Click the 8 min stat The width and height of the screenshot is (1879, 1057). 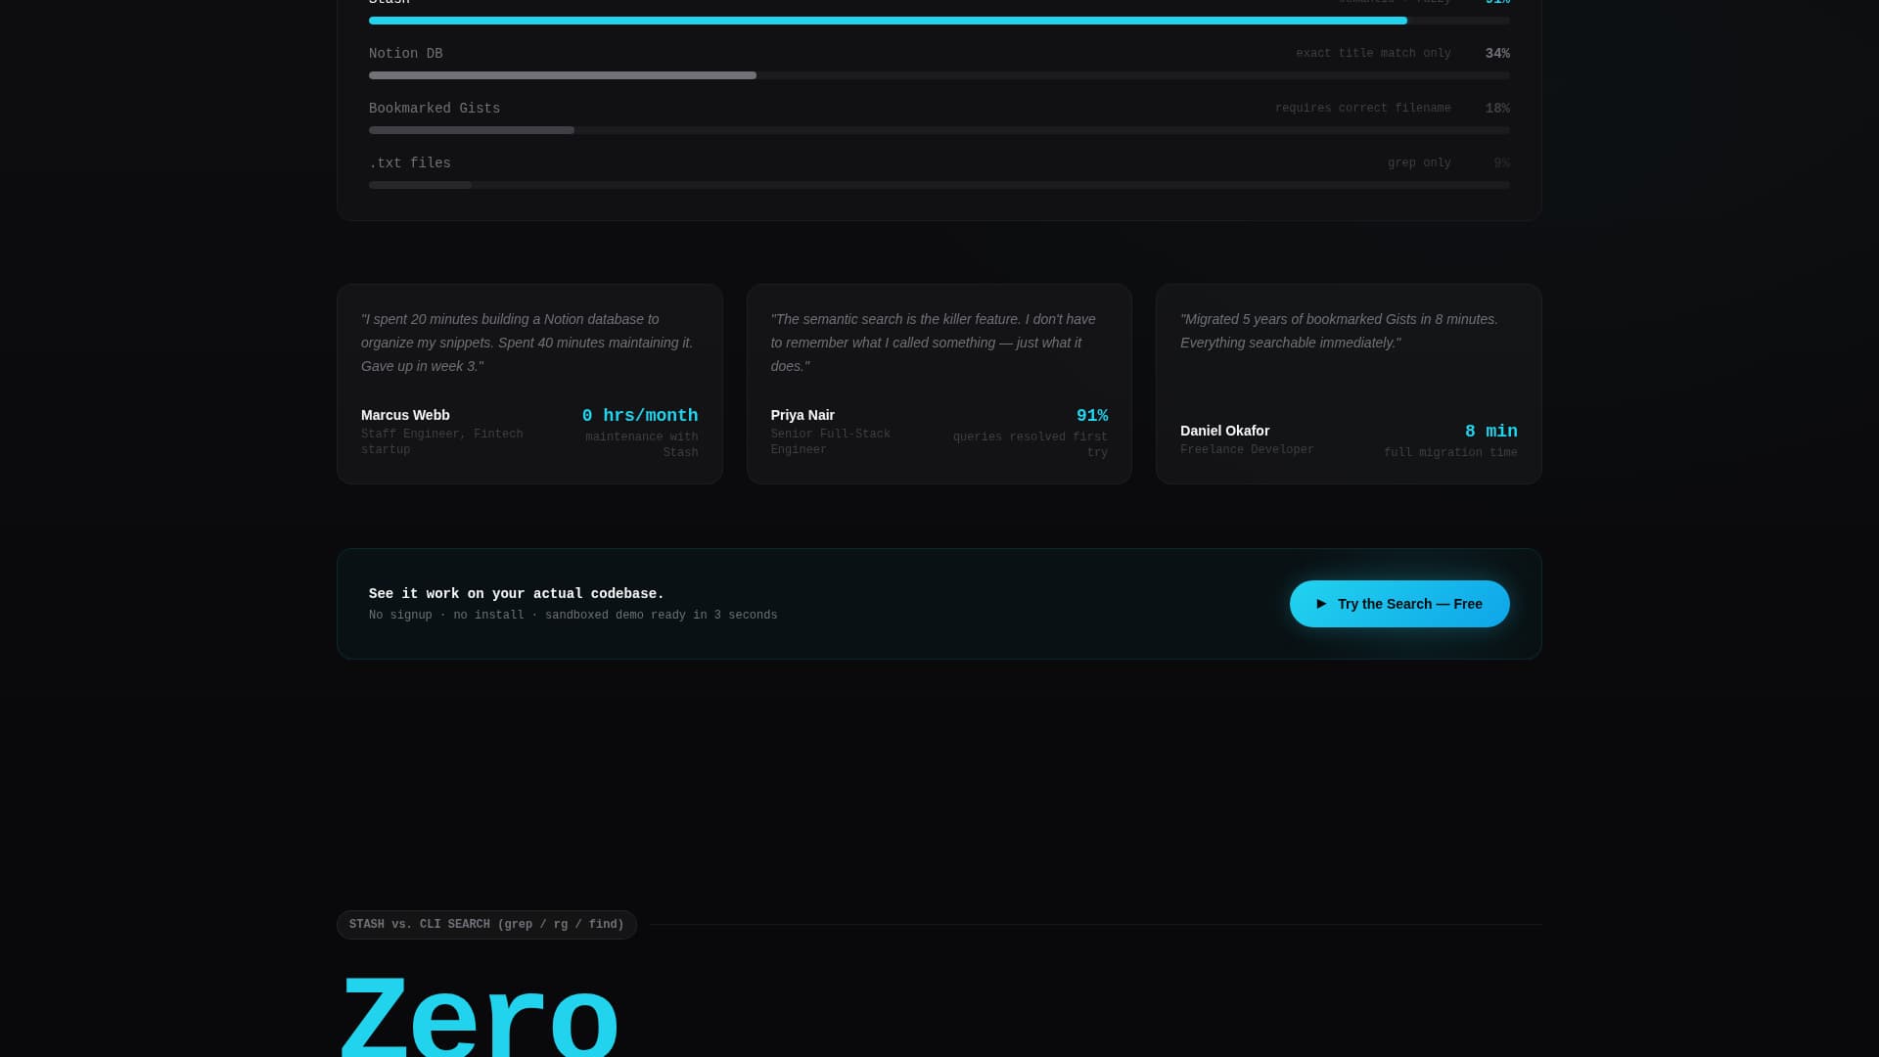click(x=1490, y=432)
